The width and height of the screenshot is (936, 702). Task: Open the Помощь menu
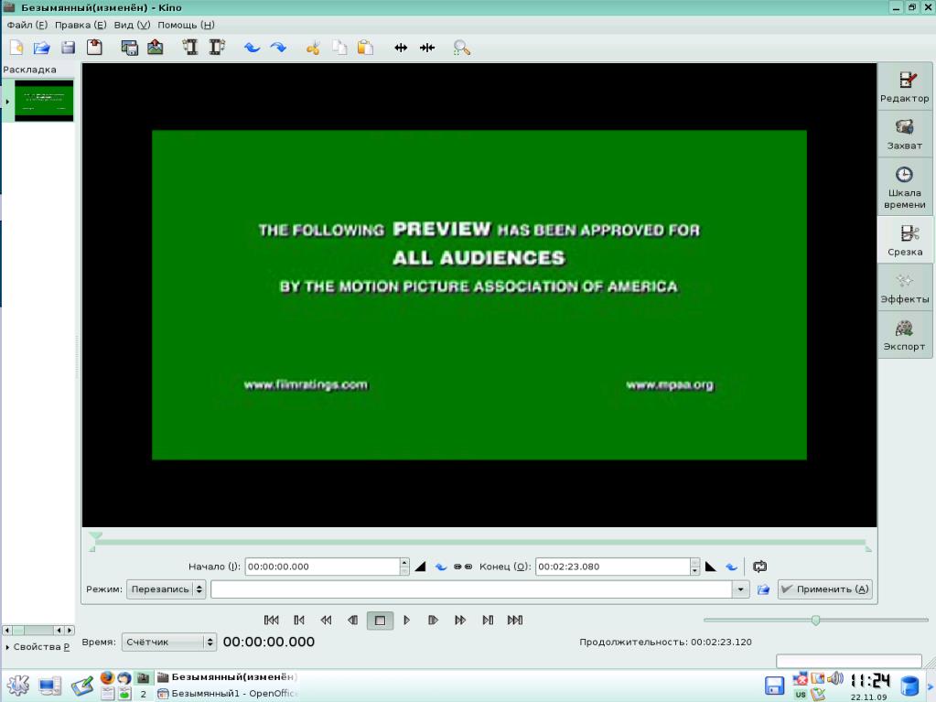(x=186, y=25)
